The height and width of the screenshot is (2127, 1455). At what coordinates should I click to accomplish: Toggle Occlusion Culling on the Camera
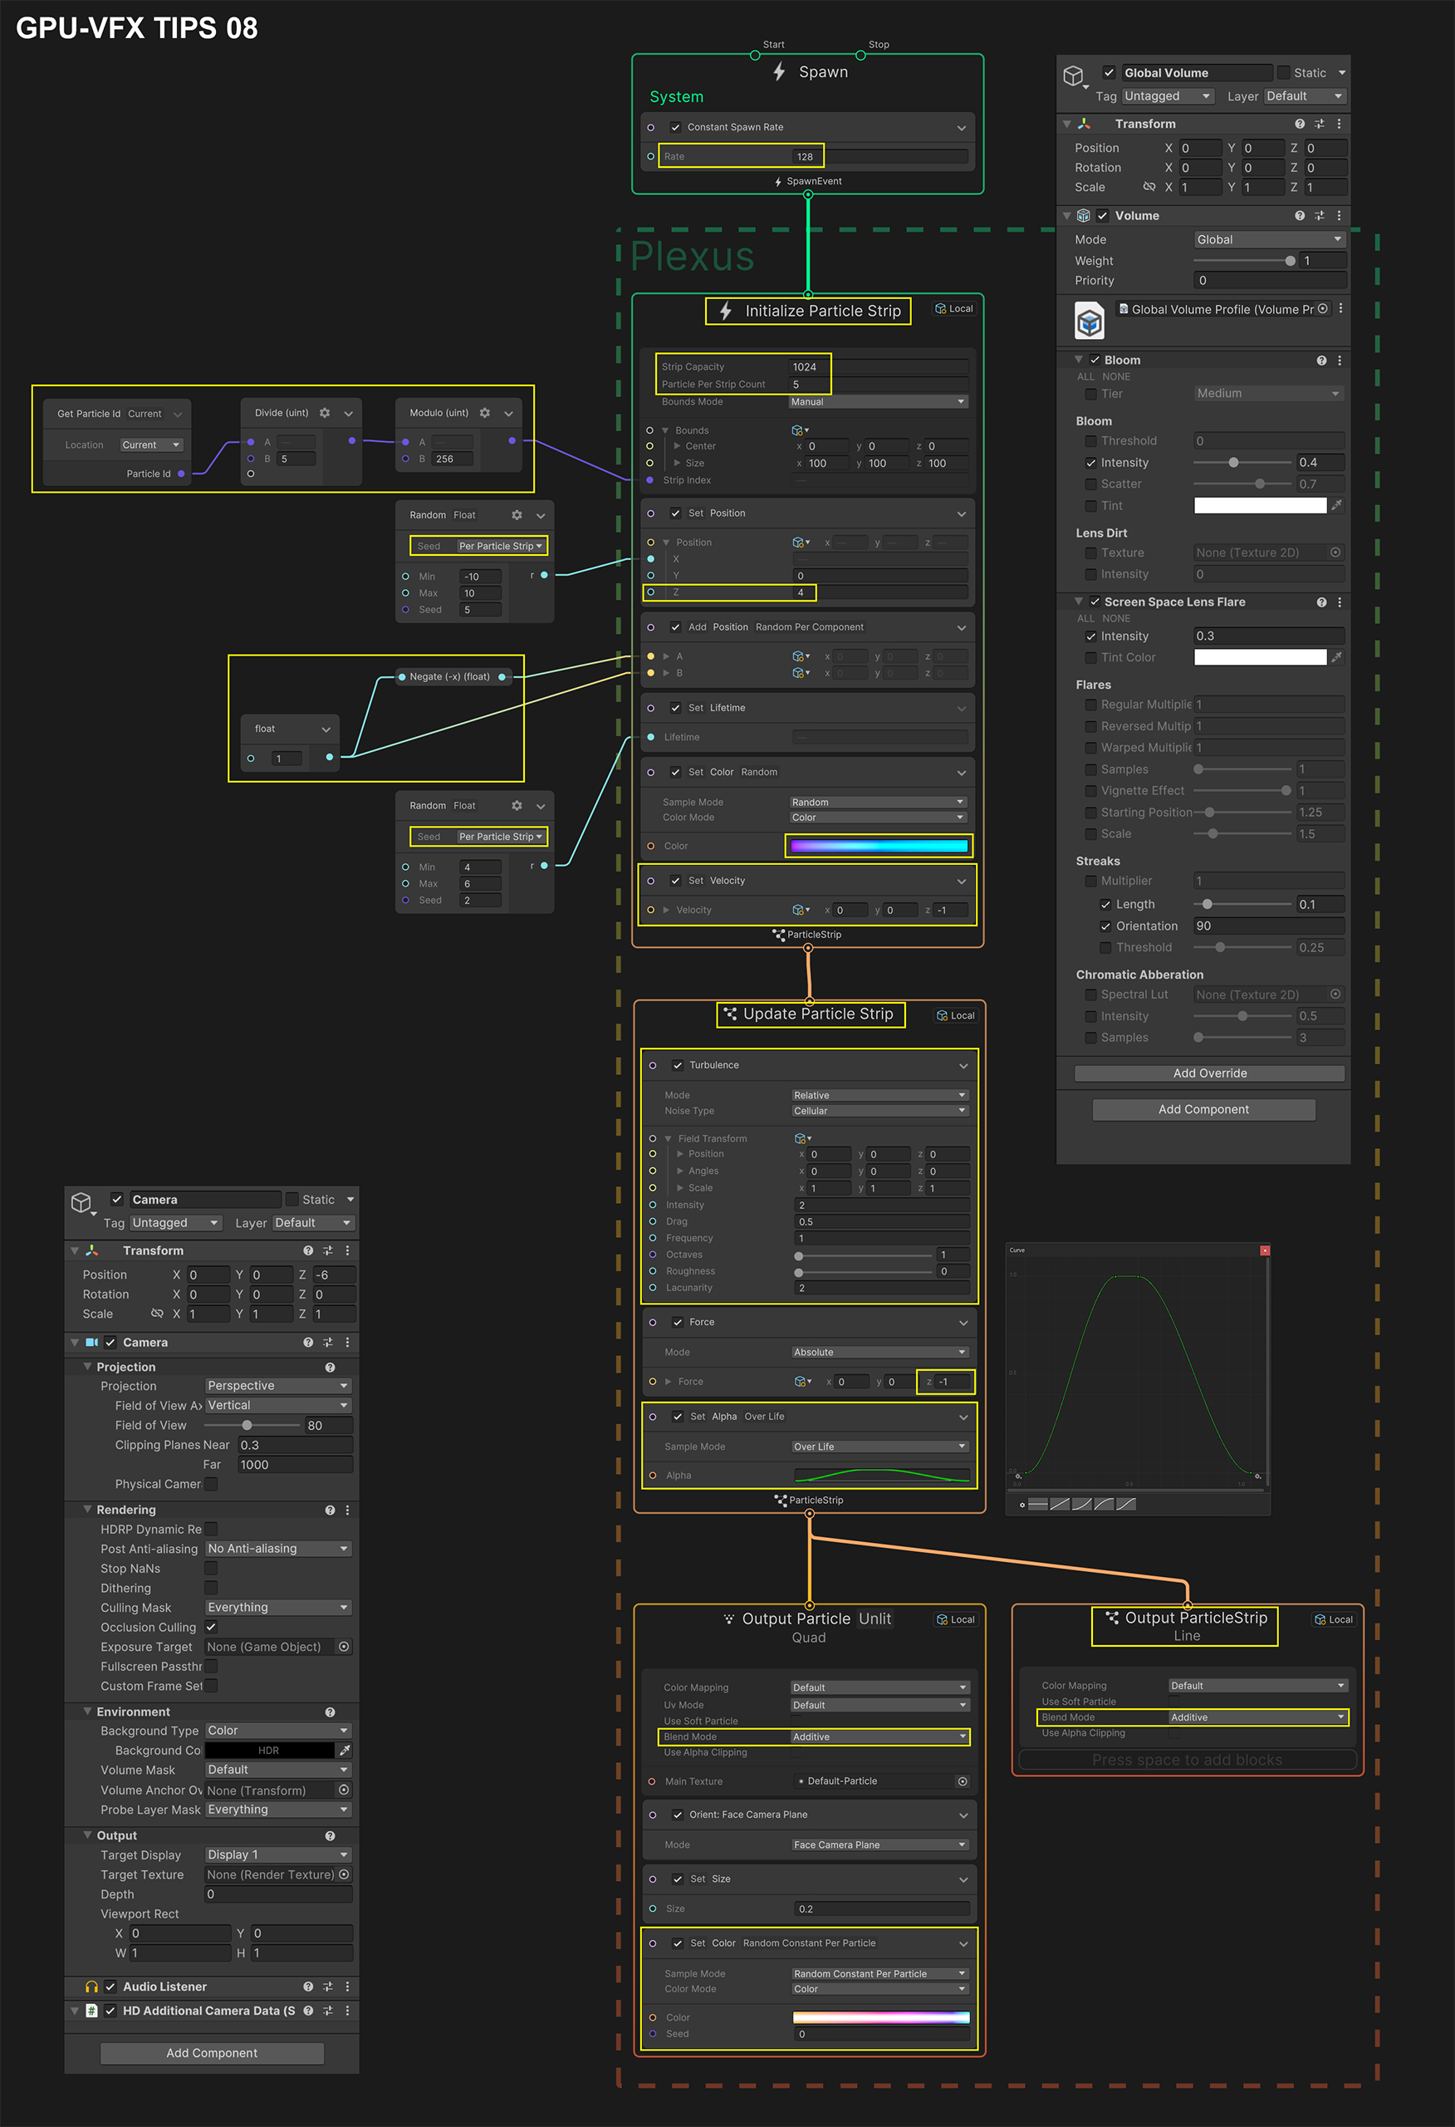pyautogui.click(x=212, y=1628)
